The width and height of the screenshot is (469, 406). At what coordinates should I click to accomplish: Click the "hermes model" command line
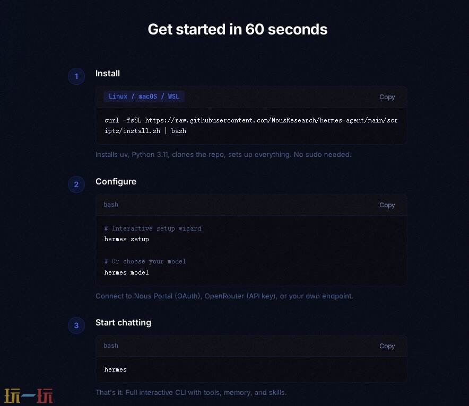click(126, 272)
